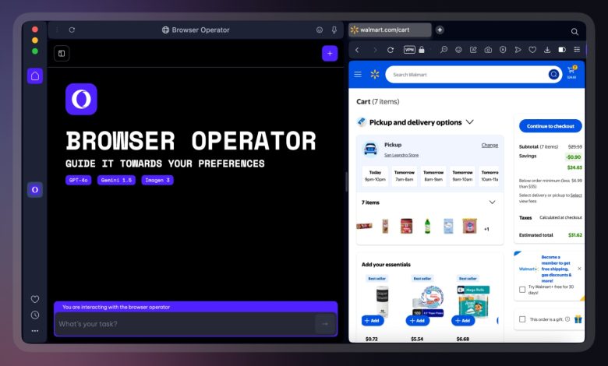Open the Walmart hamburger menu

coord(358,74)
